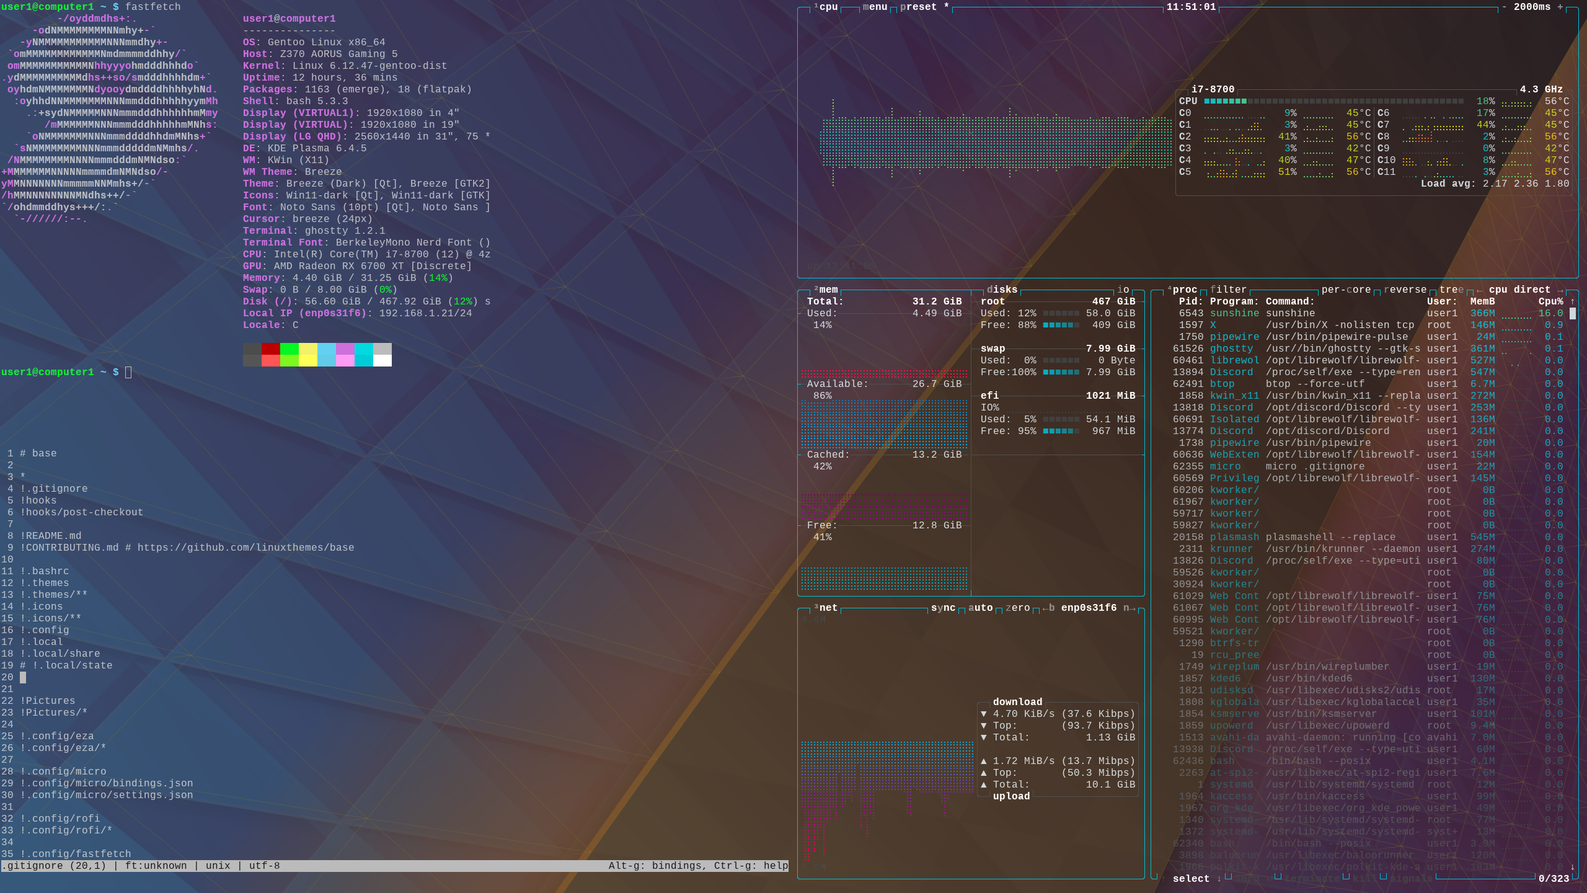Click right arrow after cpu direct sorting
This screenshot has width=1587, height=893.
click(x=1560, y=290)
